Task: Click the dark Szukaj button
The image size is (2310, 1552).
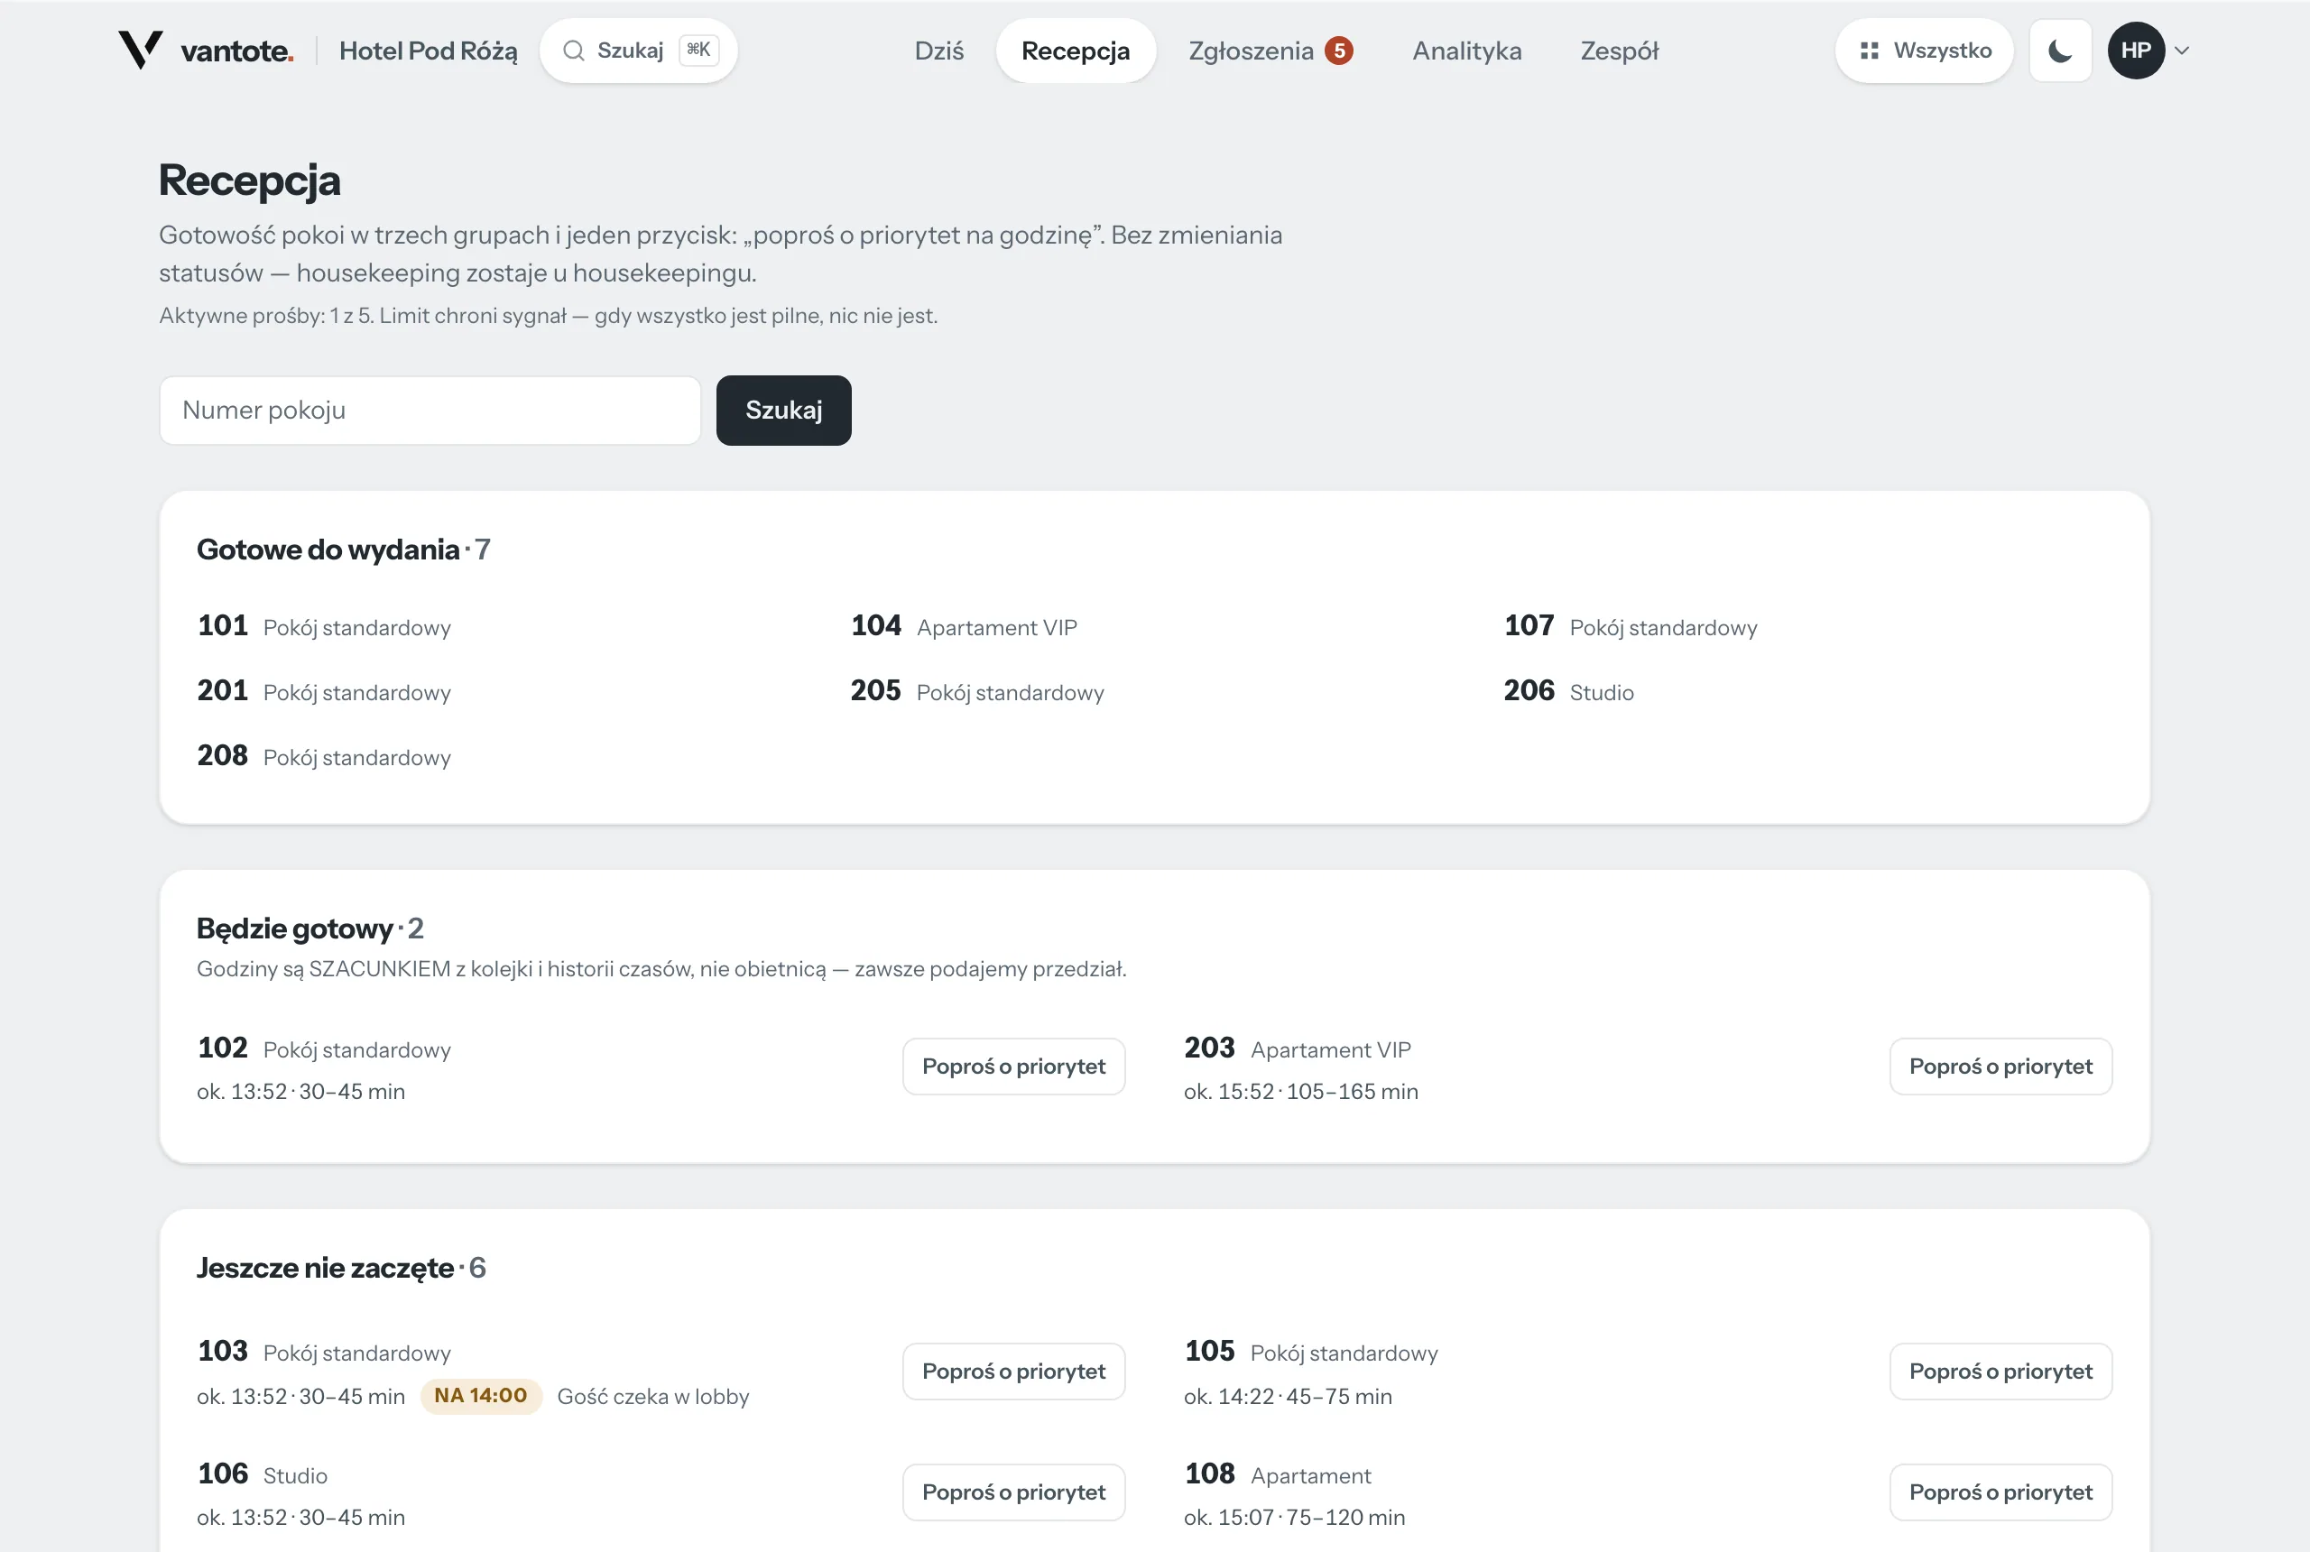Action: 784,410
